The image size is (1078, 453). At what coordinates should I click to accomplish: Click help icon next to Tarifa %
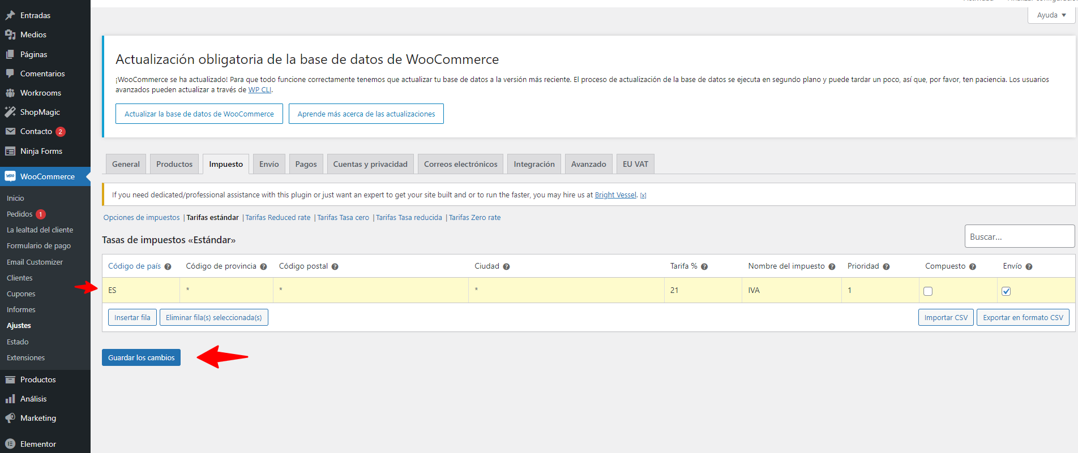click(704, 267)
